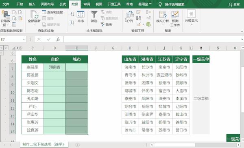
Task: Collapse the ribbon with the caret
Action: coord(242,31)
